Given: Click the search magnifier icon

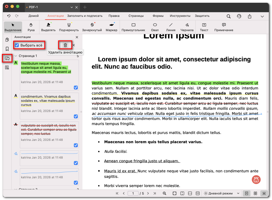Looking at the screenshot, I should coord(228,16).
